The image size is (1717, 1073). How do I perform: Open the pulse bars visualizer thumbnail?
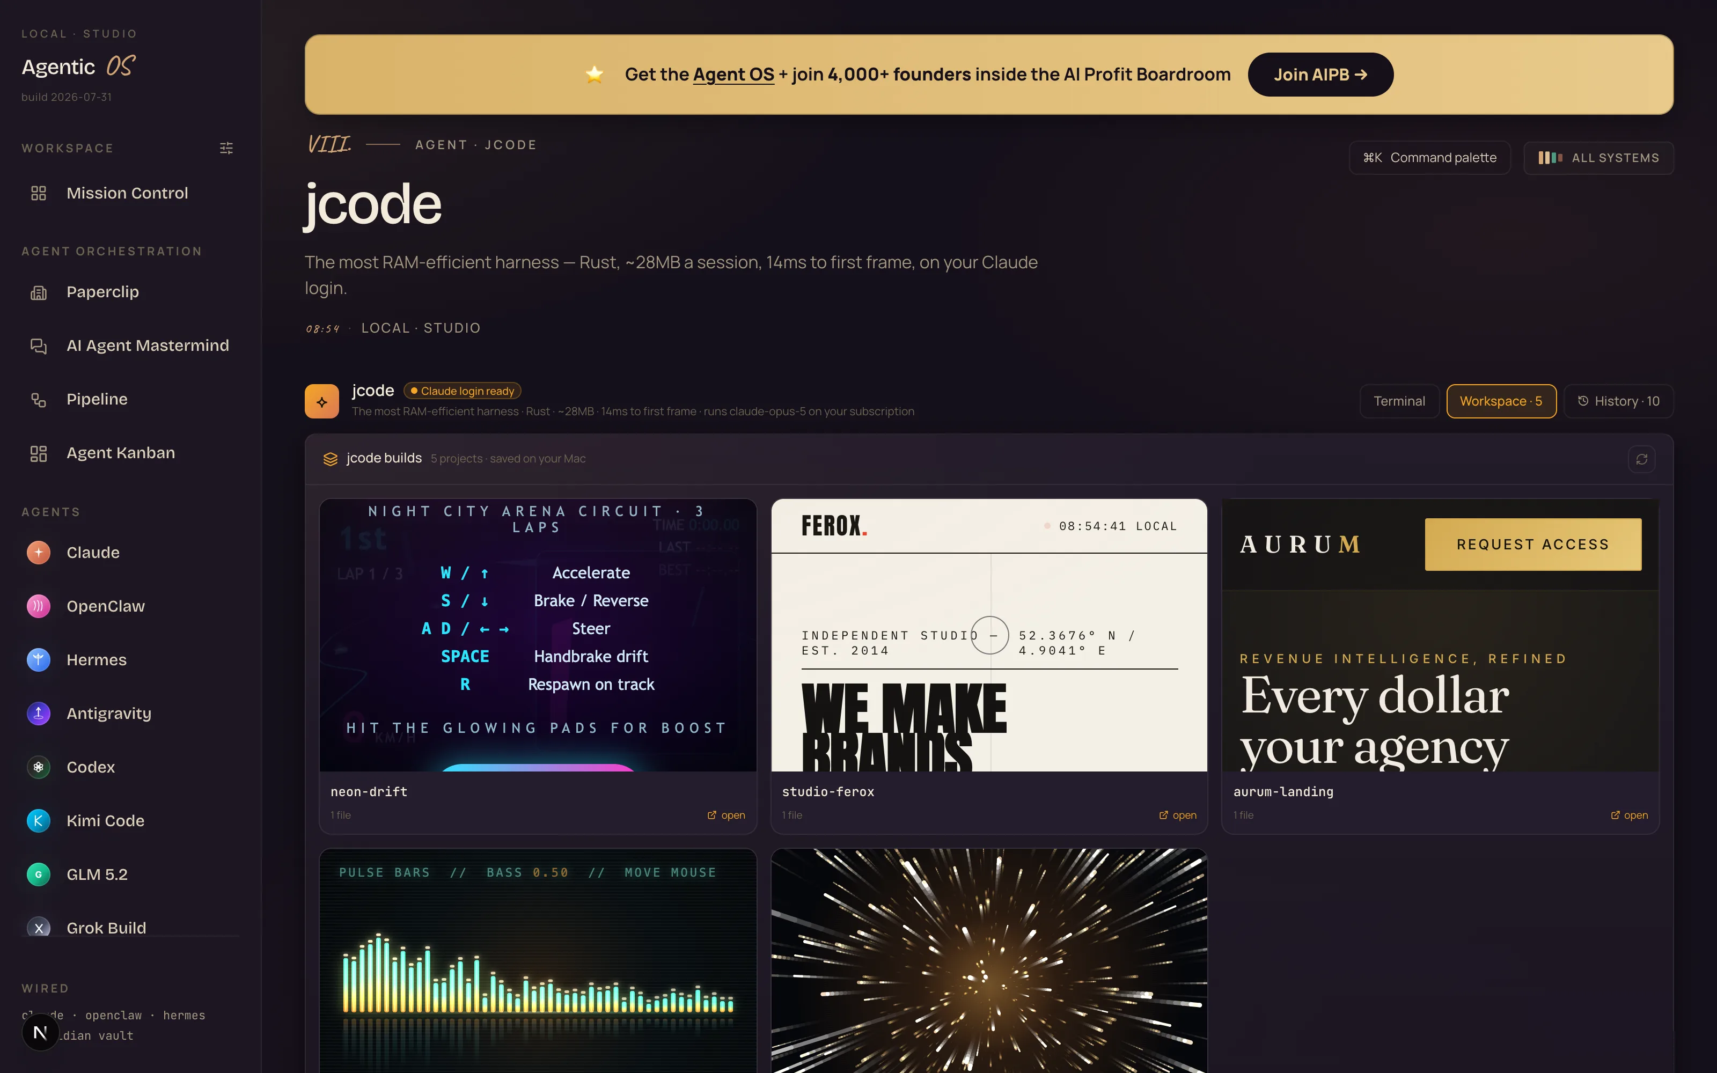coord(538,961)
